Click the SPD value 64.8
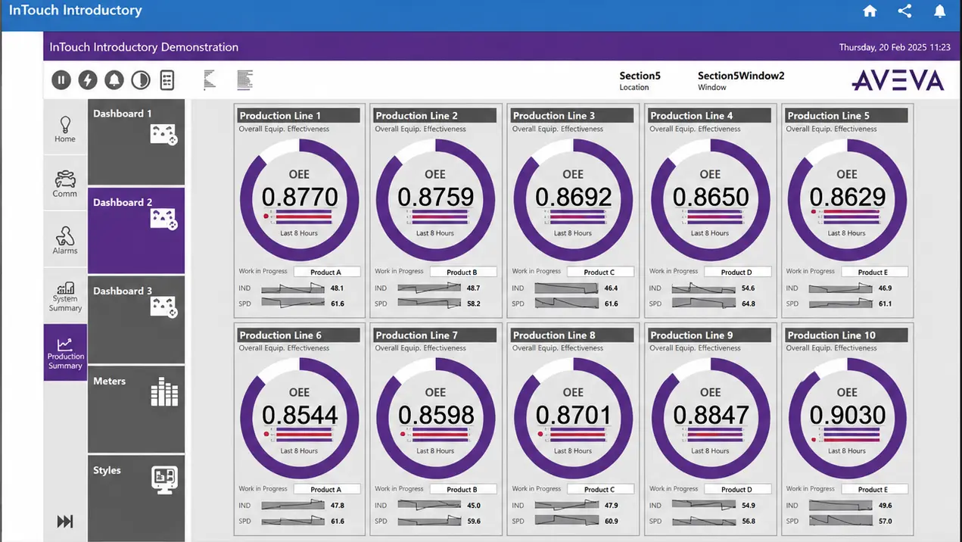Screen dimensions: 962x542 [x=748, y=304]
